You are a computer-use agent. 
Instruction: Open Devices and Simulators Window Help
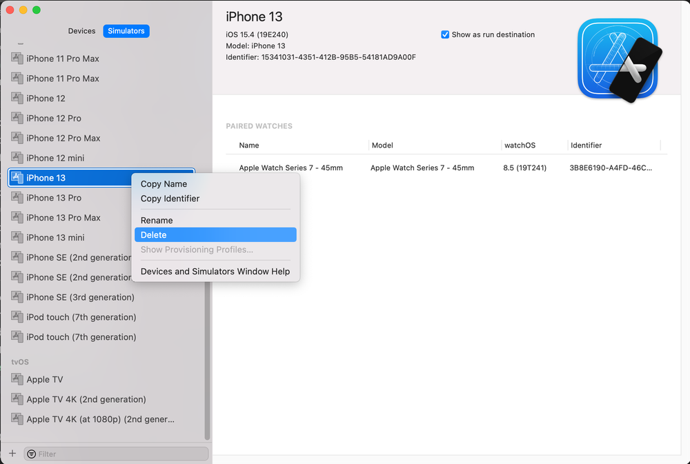[x=215, y=272]
